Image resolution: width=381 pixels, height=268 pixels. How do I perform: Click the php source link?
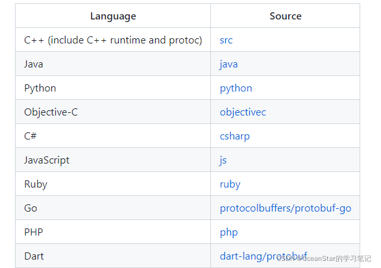pos(228,232)
